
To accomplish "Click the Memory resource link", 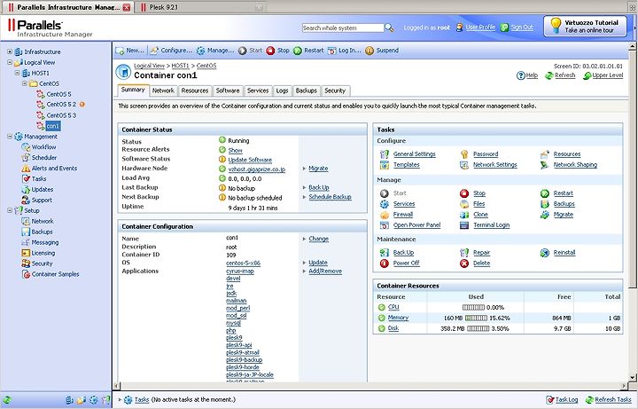I will (x=398, y=318).
